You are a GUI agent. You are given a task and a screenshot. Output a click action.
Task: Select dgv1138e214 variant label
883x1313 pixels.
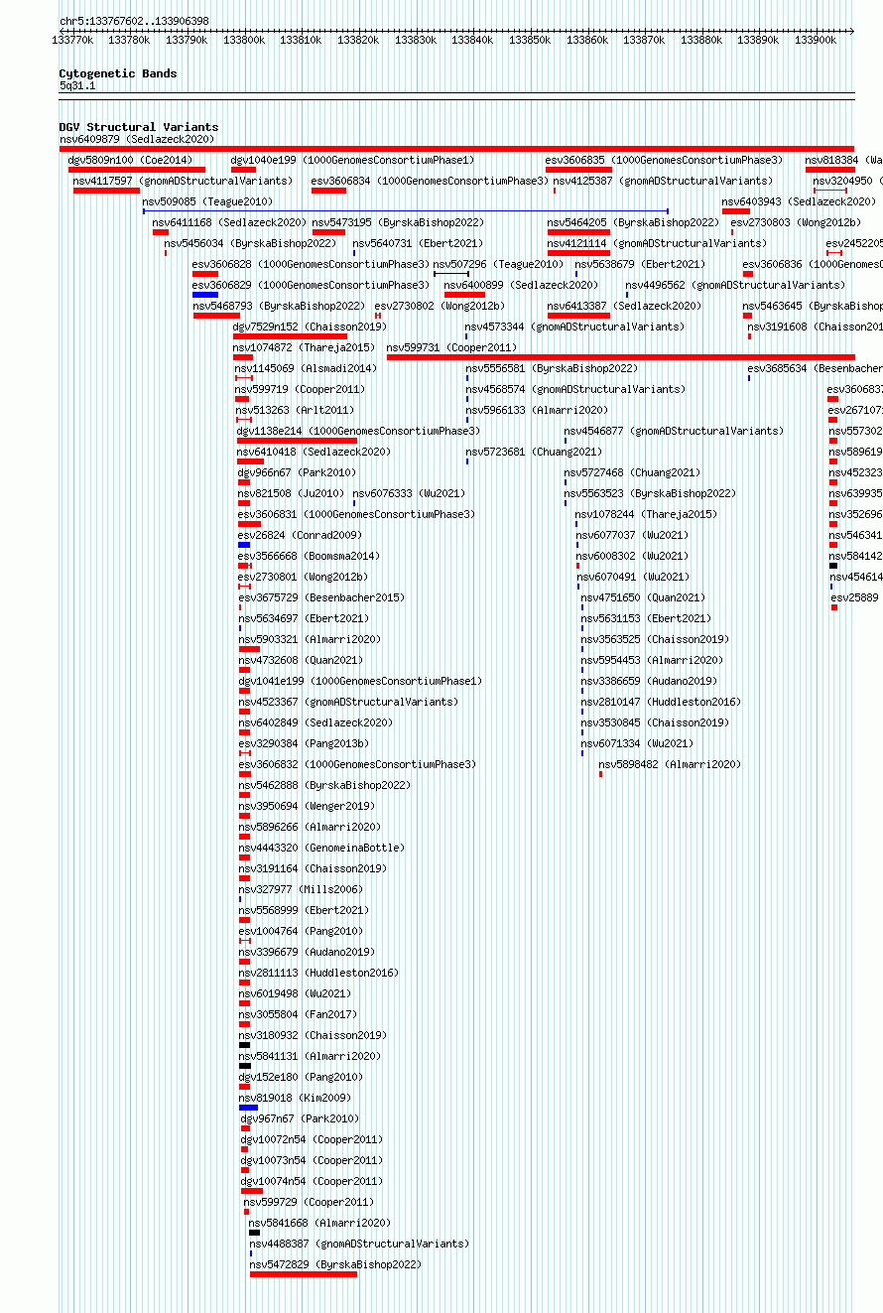(358, 431)
